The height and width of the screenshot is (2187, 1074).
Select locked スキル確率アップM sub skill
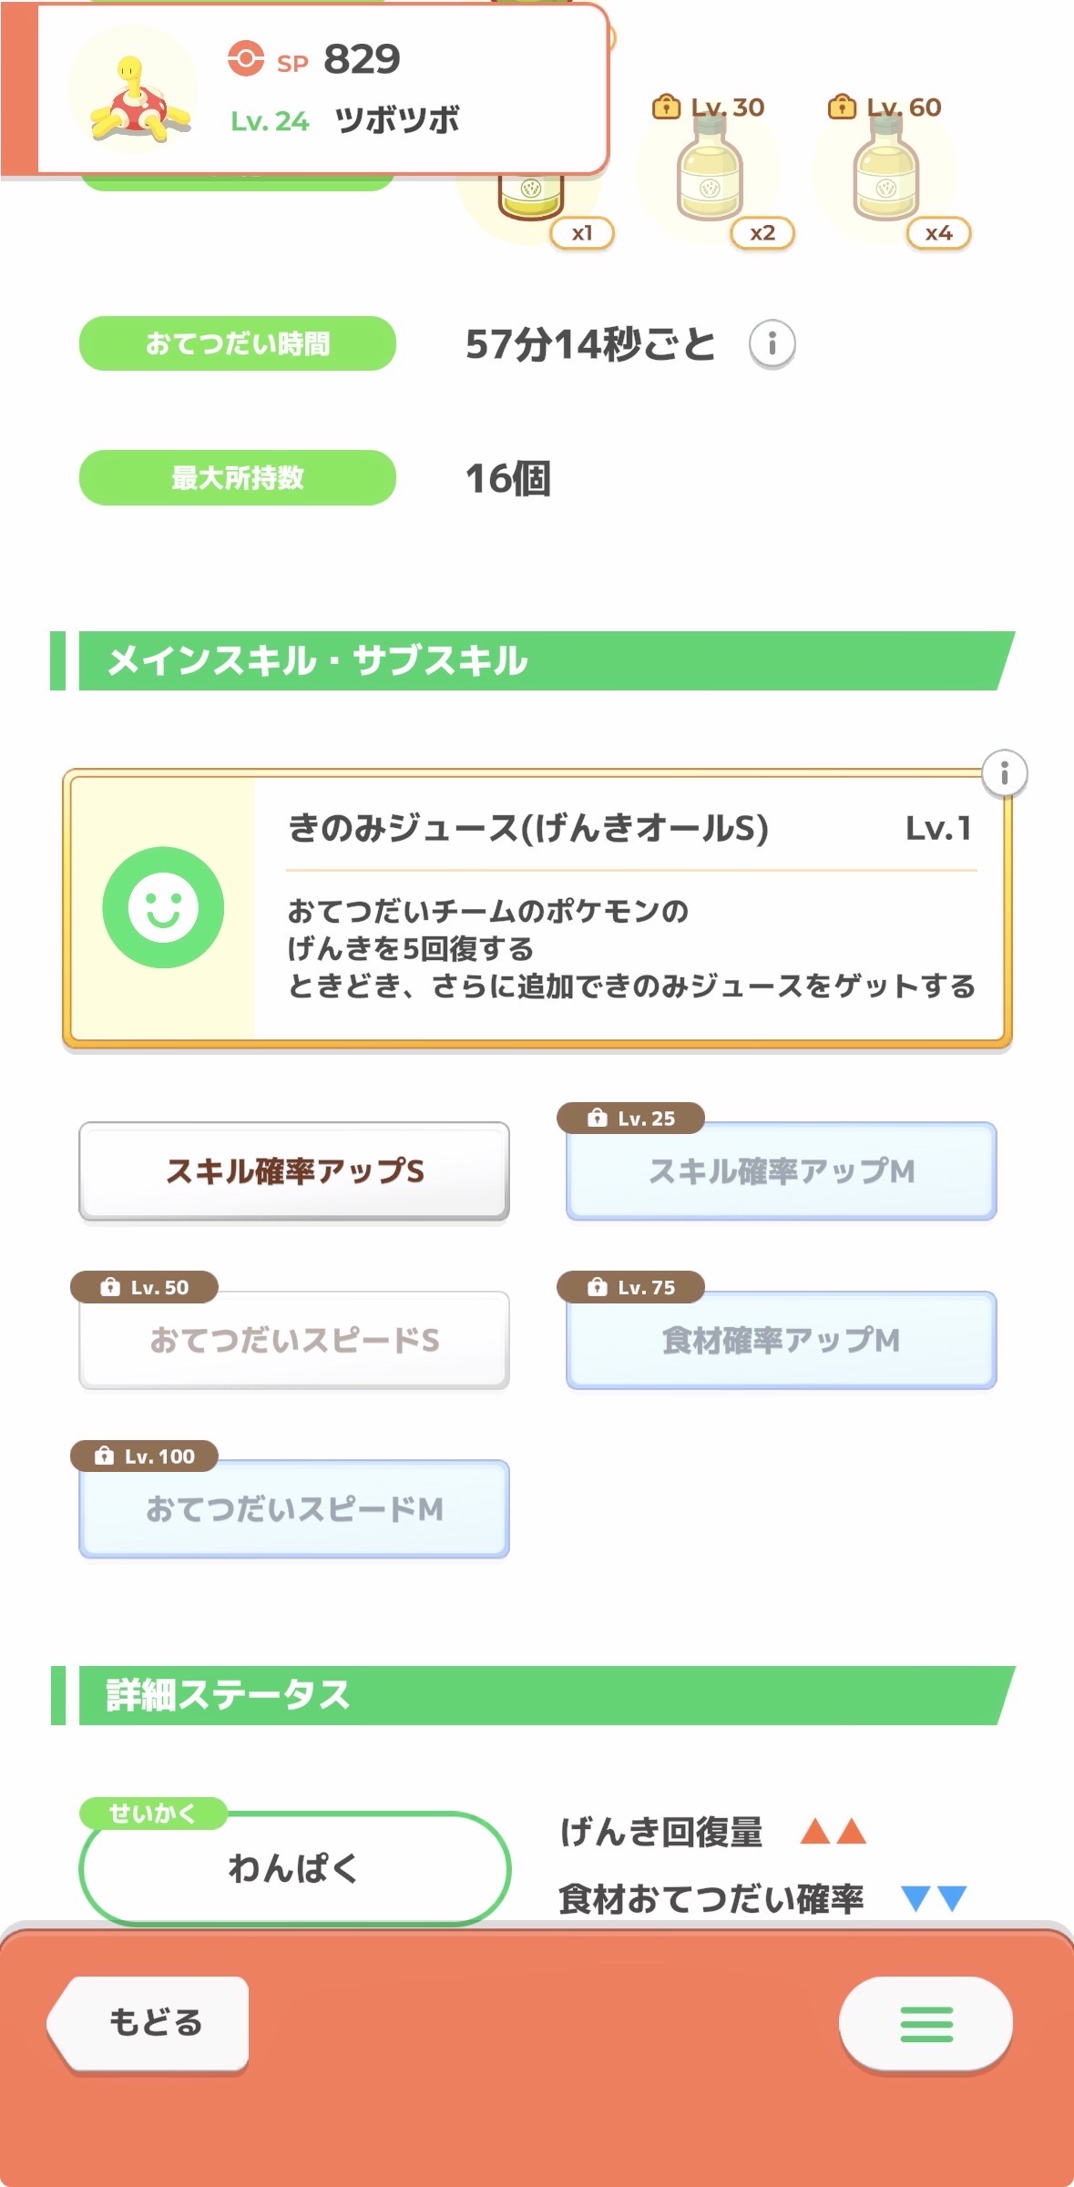[781, 1171]
